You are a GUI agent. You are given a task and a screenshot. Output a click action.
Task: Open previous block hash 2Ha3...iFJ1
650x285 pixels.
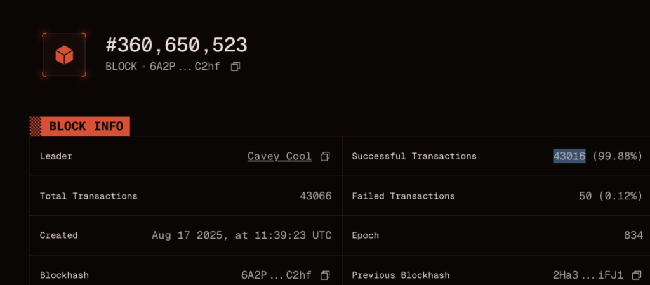click(588, 275)
